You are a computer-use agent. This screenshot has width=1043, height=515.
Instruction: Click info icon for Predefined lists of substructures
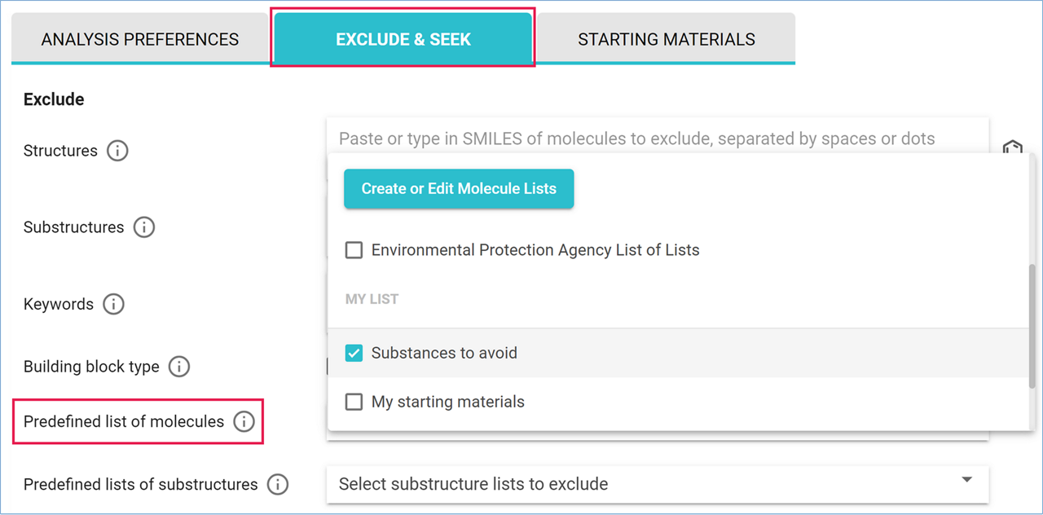point(278,484)
